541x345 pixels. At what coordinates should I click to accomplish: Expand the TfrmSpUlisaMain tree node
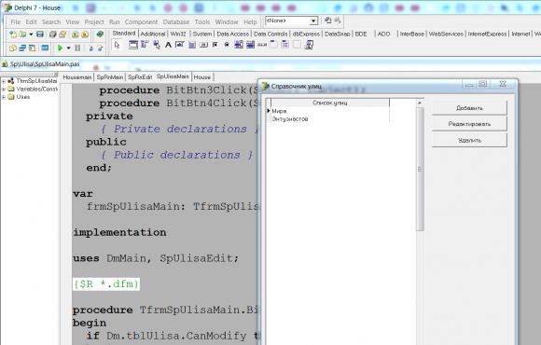click(4, 81)
